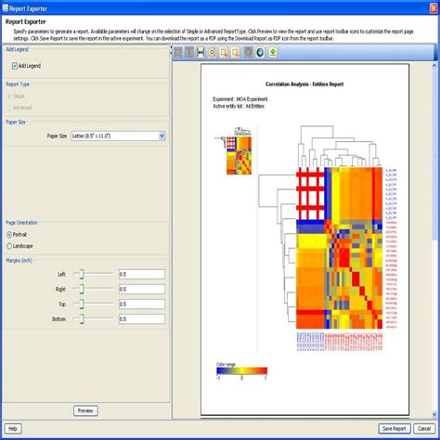Click the Top margin slider handle
Image resolution: width=440 pixels, height=440 pixels.
coord(82,304)
